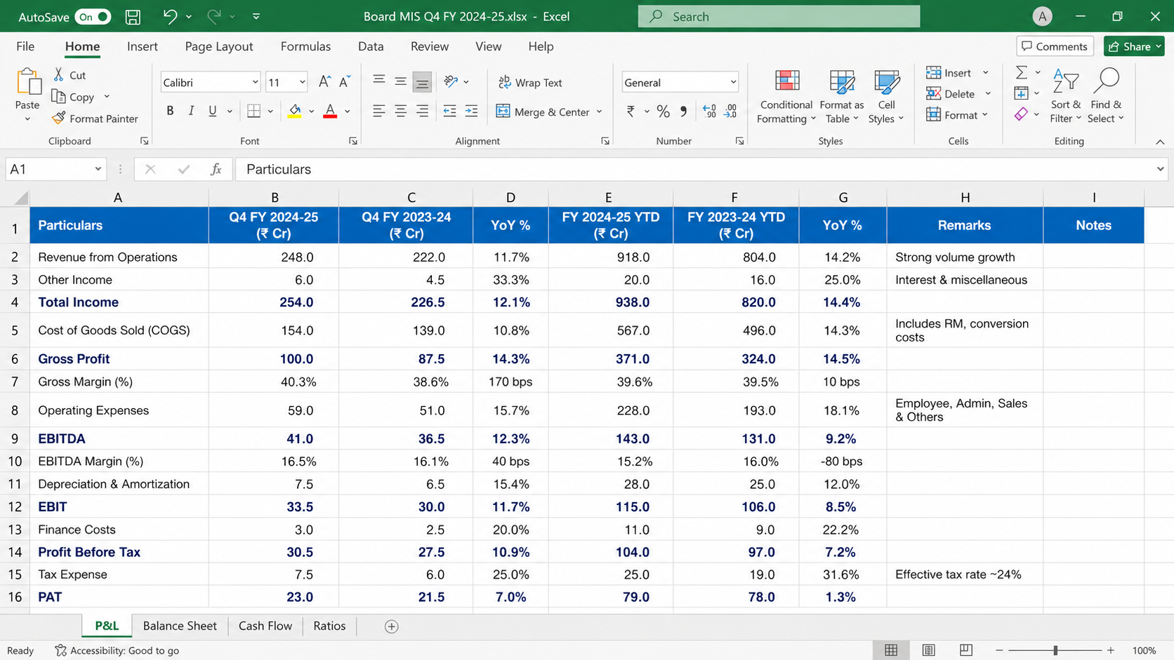
Task: Apply Comma Style formatting
Action: pyautogui.click(x=683, y=111)
